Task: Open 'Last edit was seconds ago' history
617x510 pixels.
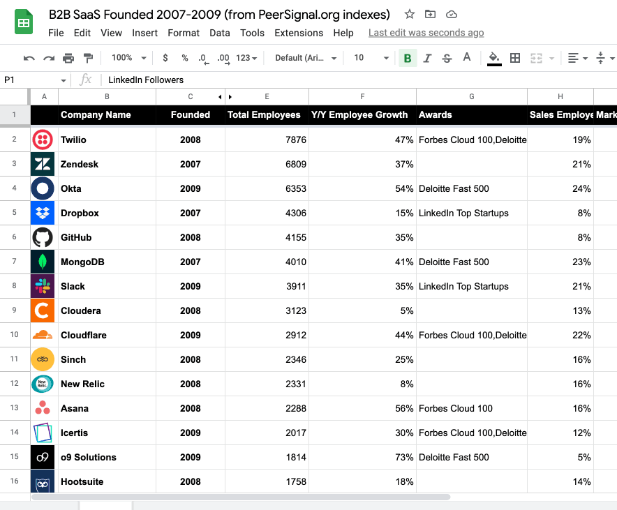Action: (426, 33)
